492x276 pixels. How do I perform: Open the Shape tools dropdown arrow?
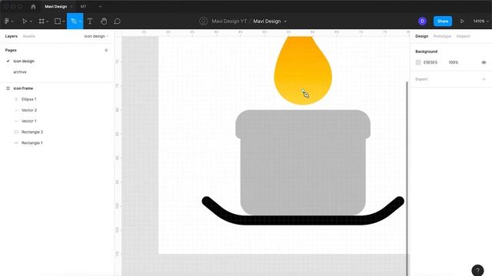pos(63,21)
